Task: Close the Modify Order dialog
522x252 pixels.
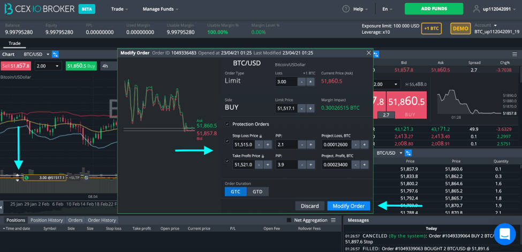Action: coord(368,52)
